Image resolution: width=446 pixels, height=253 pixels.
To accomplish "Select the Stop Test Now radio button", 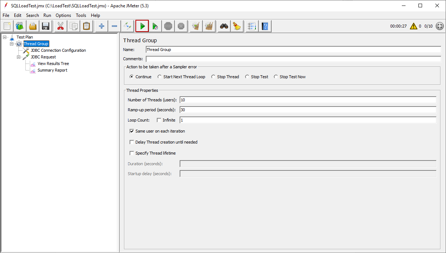I will [276, 77].
